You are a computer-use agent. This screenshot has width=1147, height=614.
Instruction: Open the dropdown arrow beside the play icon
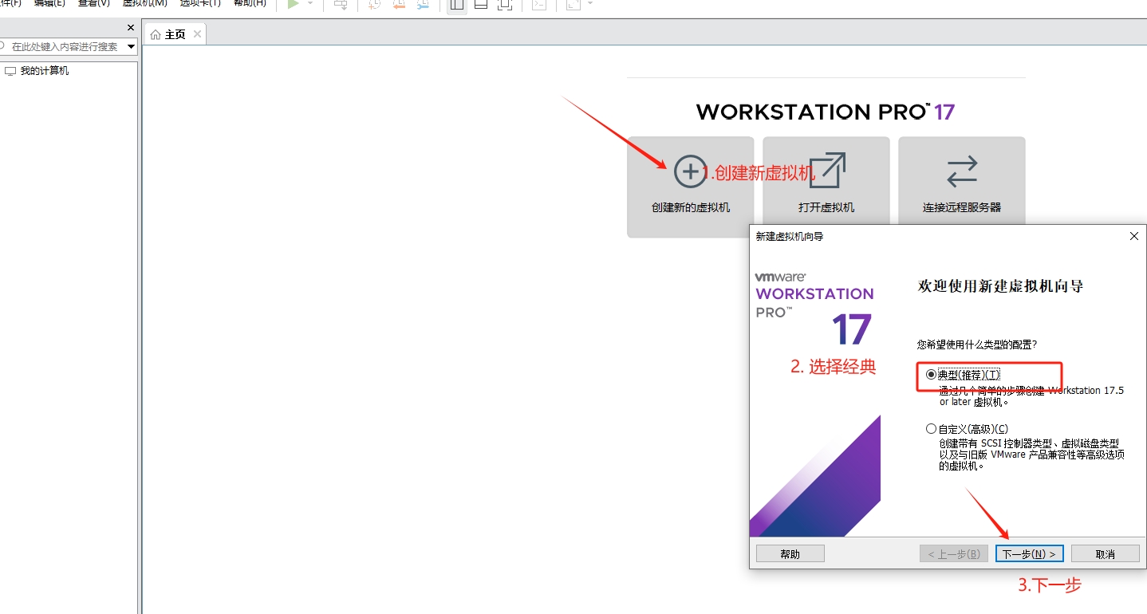(x=310, y=4)
